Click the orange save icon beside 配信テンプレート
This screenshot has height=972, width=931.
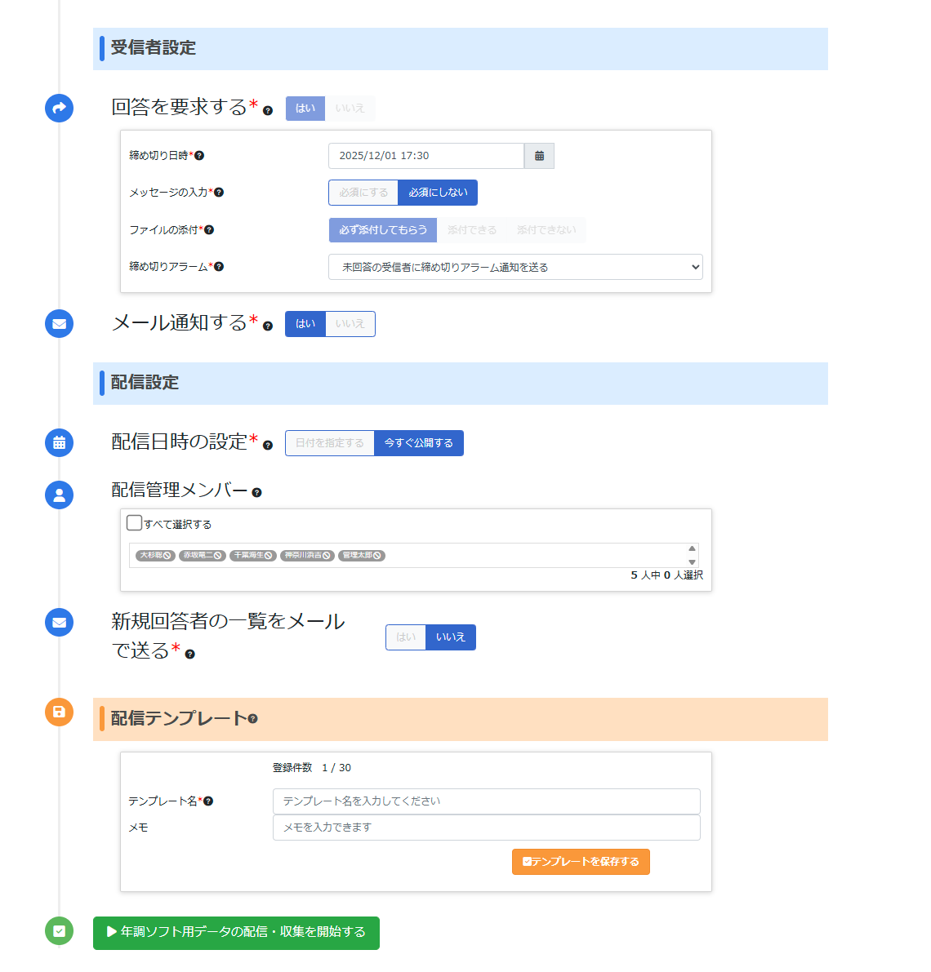(59, 712)
